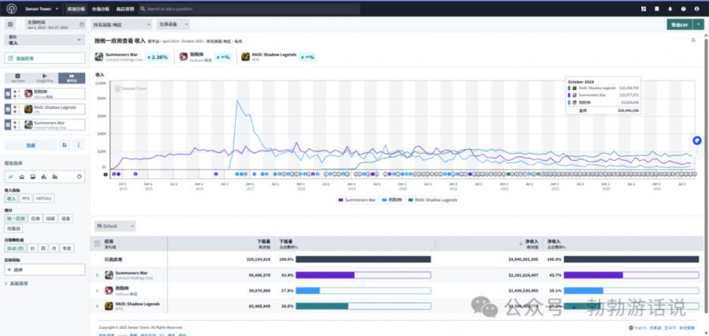Viewport: 709px width, 336px height.
Task: Click the three-dot more options icon
Action: click(x=77, y=145)
